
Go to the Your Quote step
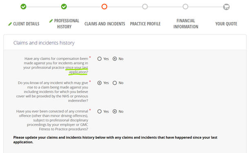pyautogui.click(x=226, y=24)
